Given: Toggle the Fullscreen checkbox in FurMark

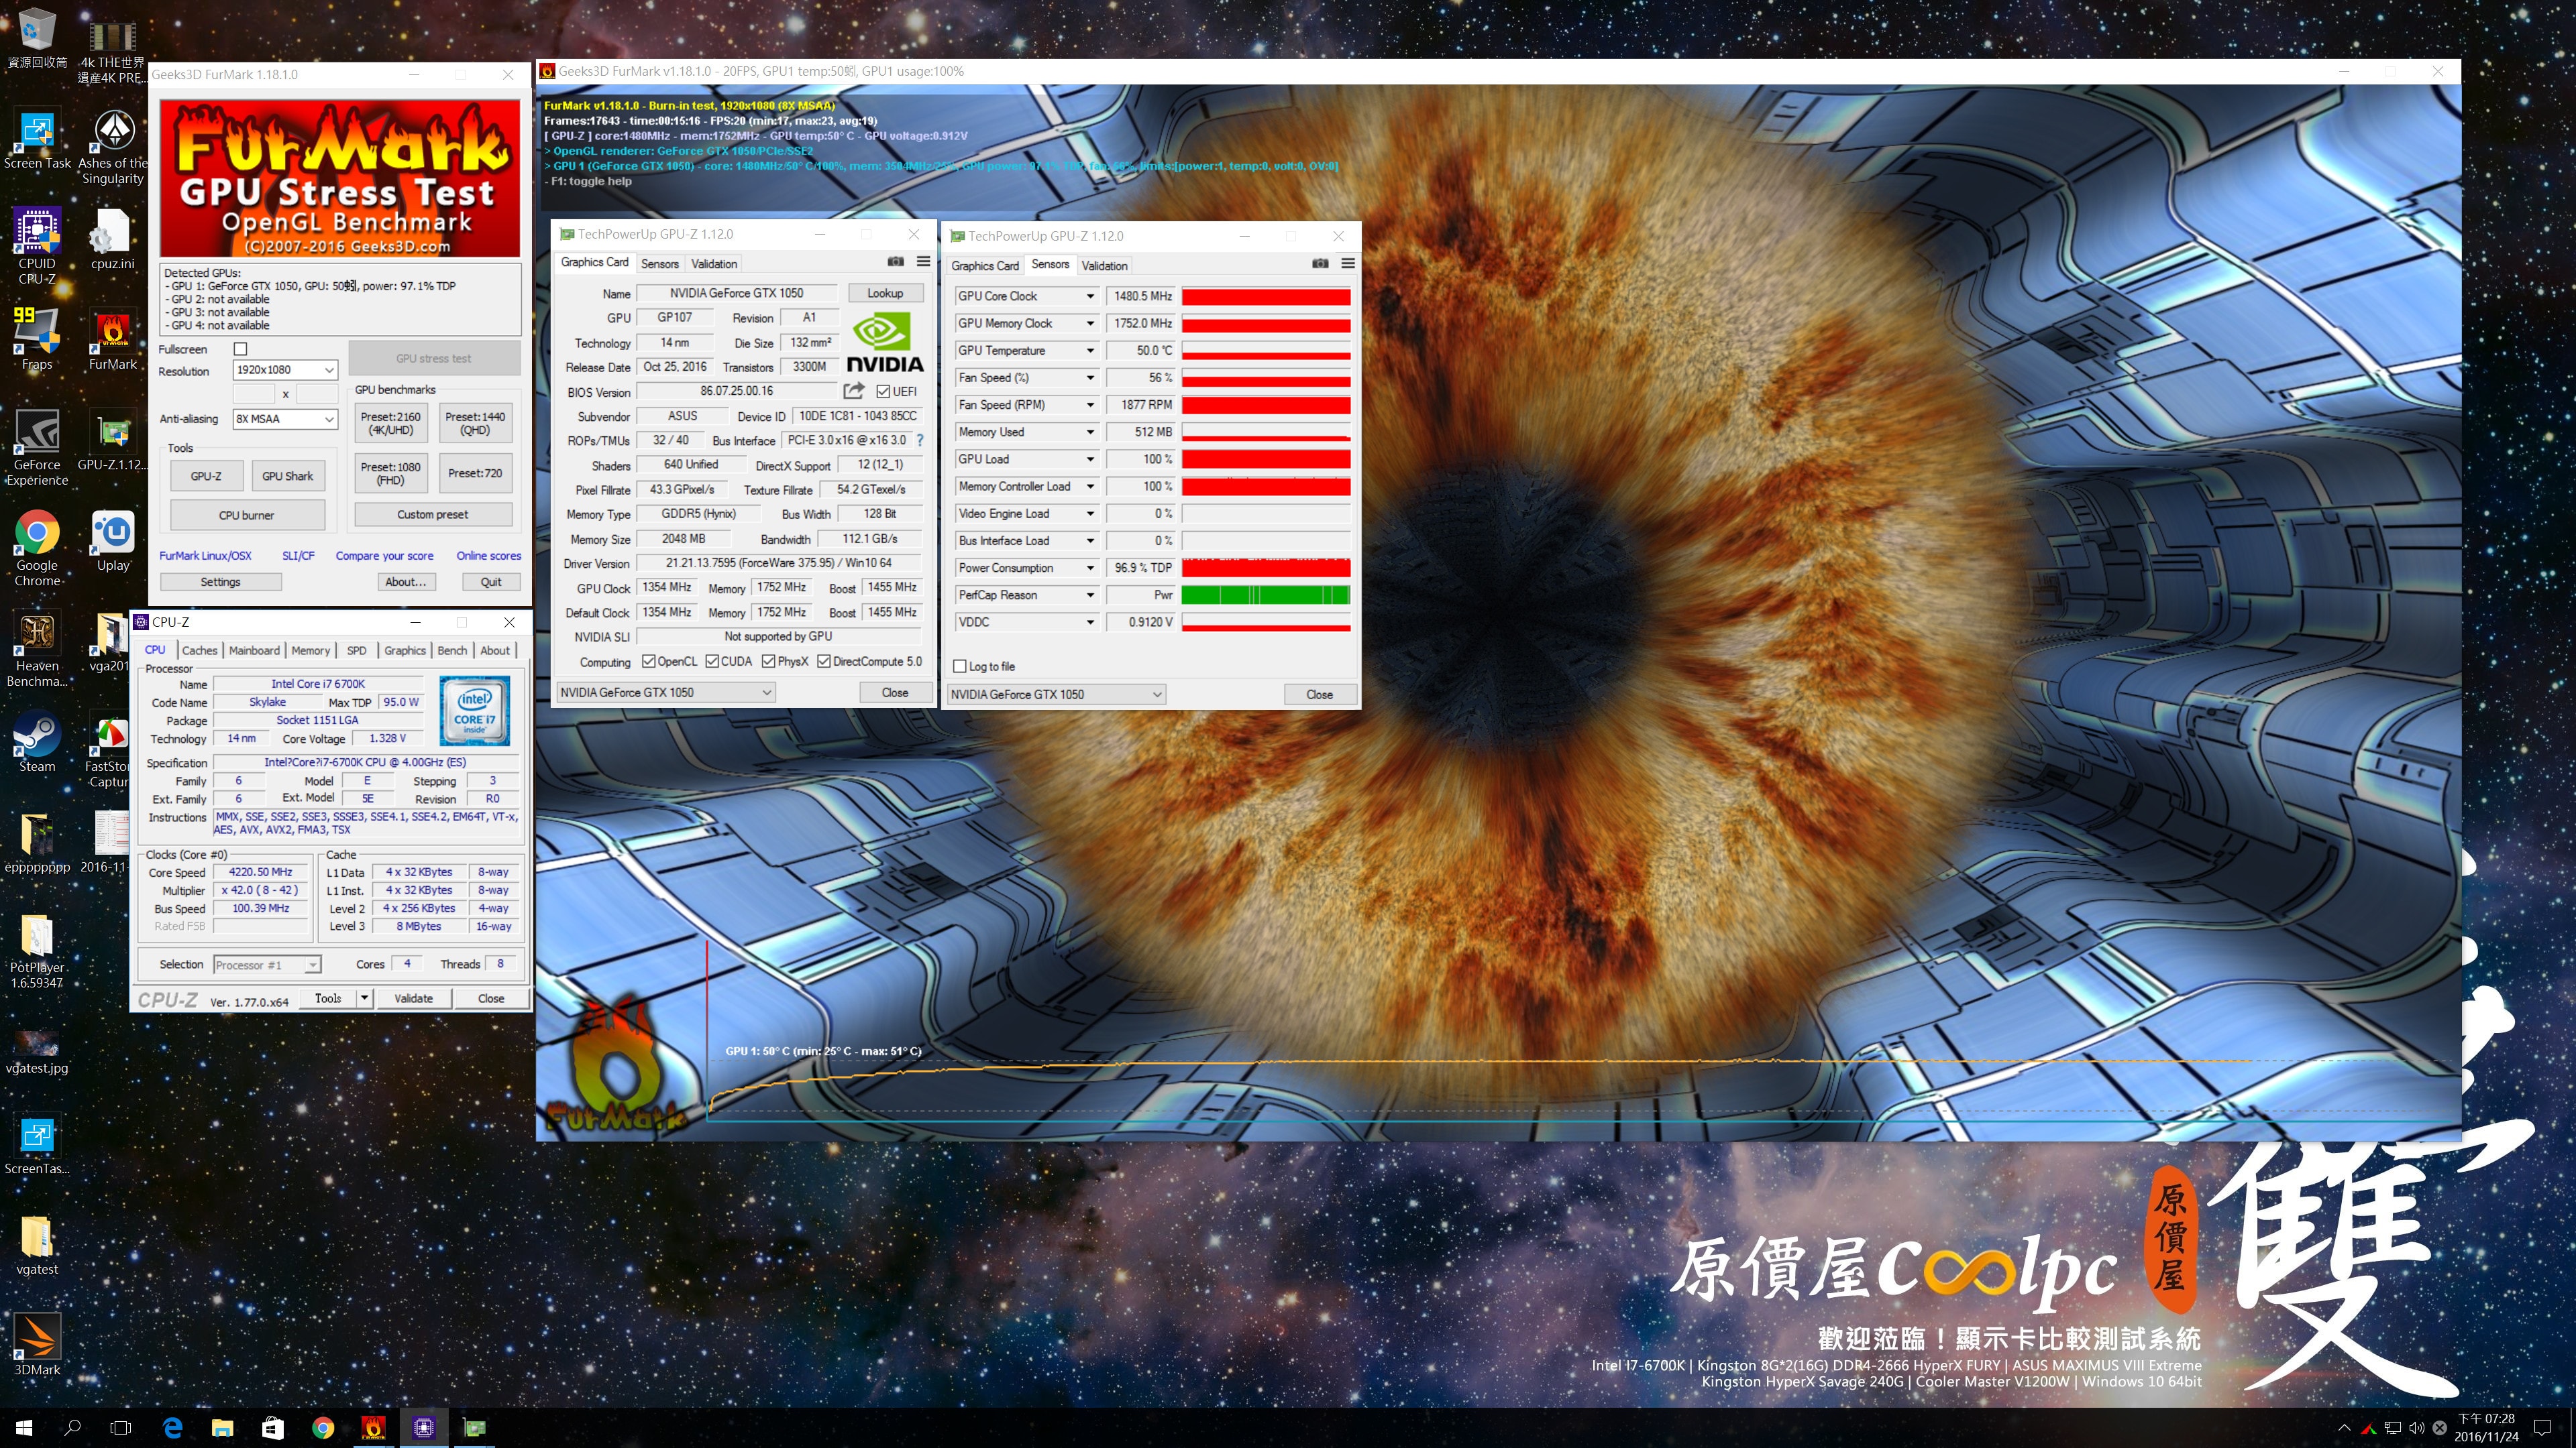Looking at the screenshot, I should tap(240, 349).
